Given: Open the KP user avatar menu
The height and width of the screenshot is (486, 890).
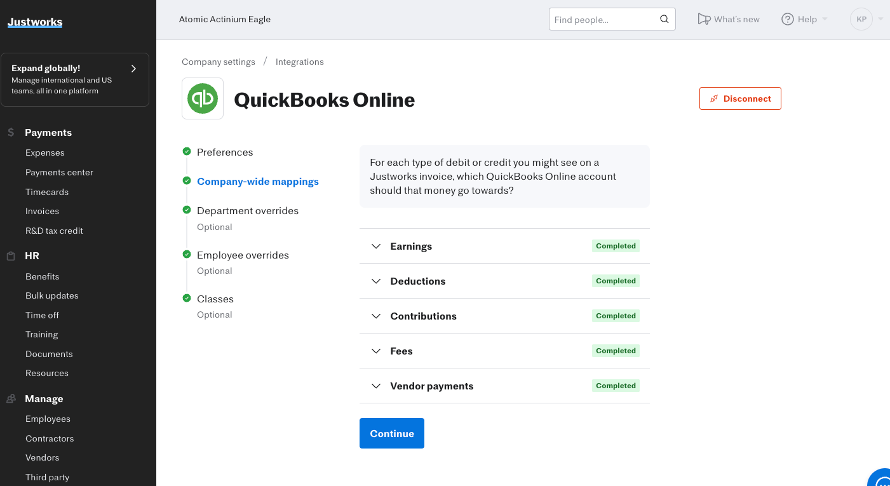Looking at the screenshot, I should click(x=861, y=19).
